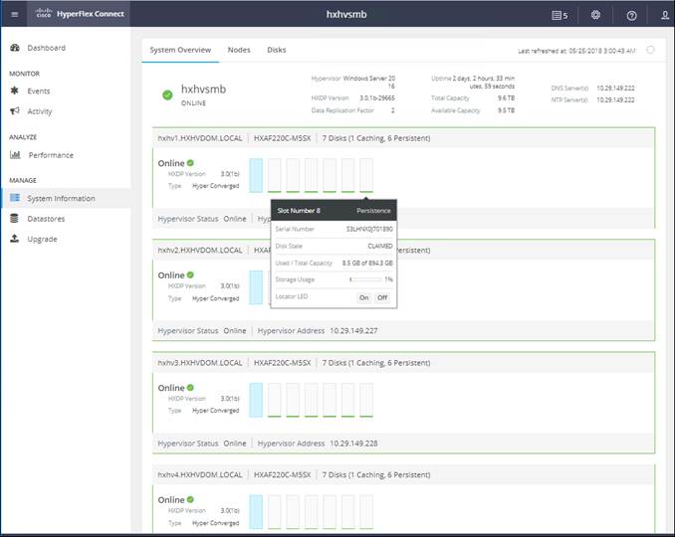The image size is (675, 537).
Task: Turn Locator LED Off
Action: (382, 297)
